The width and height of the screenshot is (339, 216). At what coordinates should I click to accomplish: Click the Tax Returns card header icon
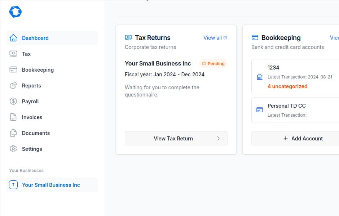coord(128,37)
